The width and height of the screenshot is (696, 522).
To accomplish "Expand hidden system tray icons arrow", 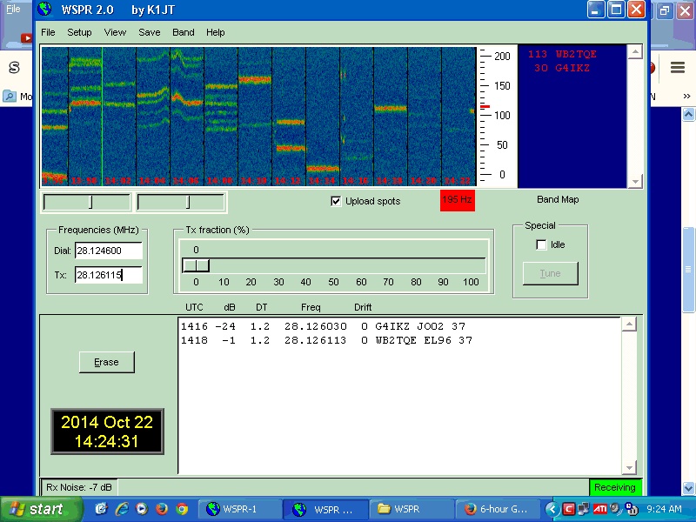I will pyautogui.click(x=552, y=509).
